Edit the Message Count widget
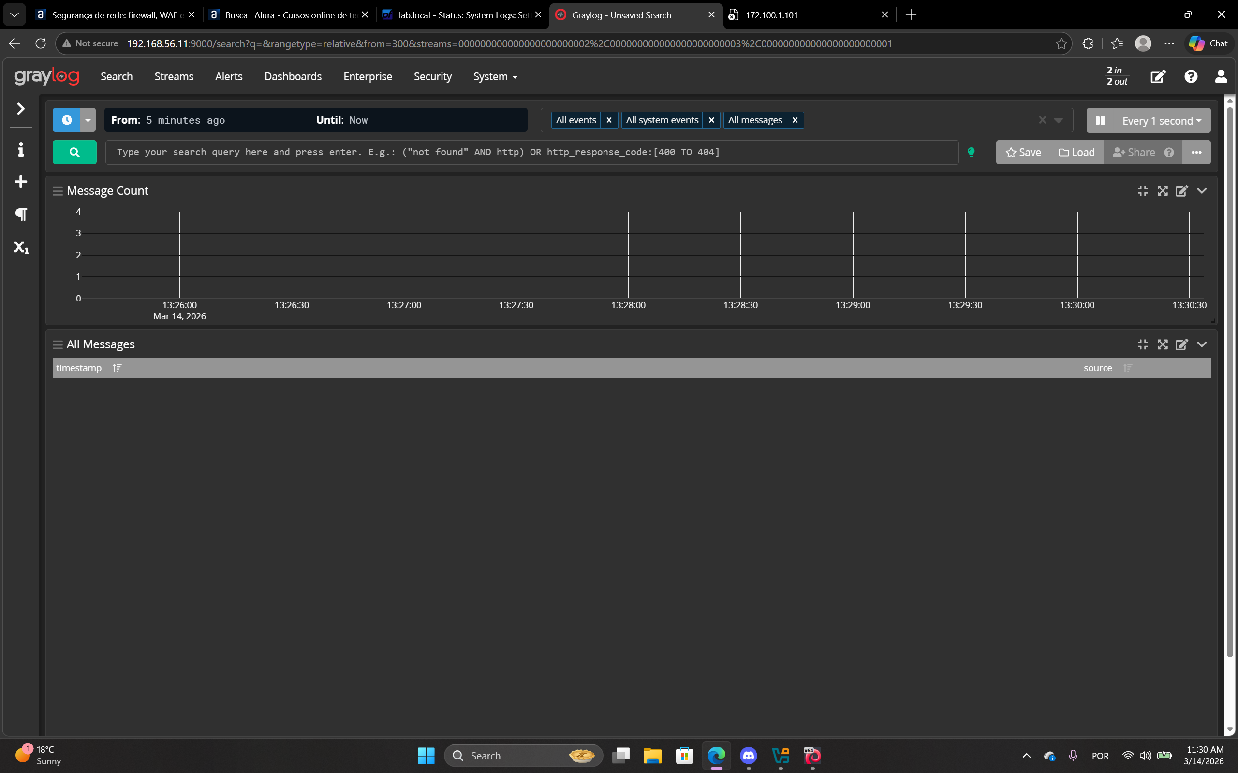Screen dimensions: 1238x773 [x=1182, y=191]
